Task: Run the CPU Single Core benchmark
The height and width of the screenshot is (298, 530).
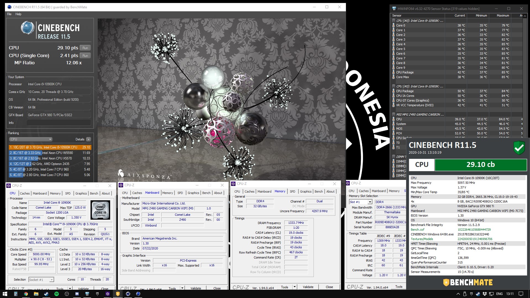Action: click(x=85, y=56)
